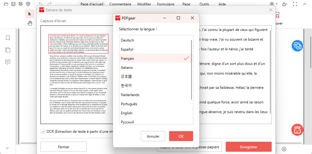This screenshot has height=154, width=312.
Task: Click the Fermer button
Action: [x=64, y=147]
